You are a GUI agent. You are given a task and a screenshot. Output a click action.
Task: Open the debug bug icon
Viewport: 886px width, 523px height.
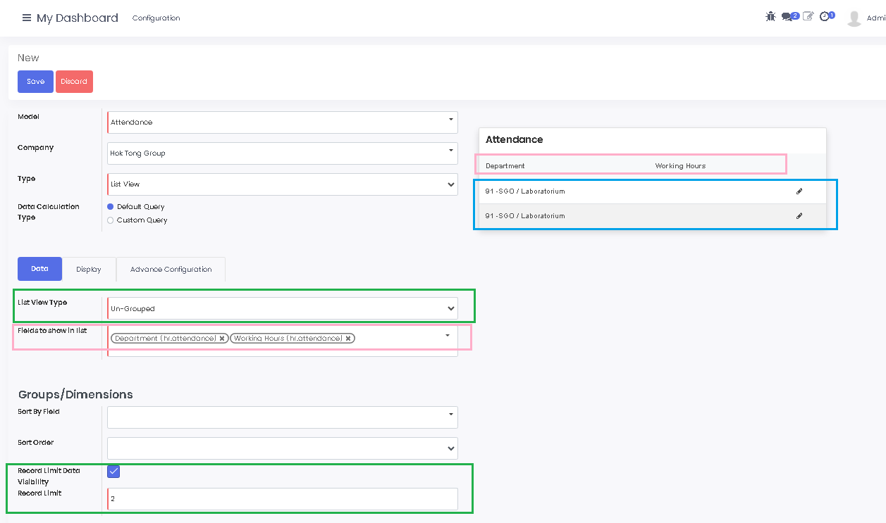coord(770,16)
